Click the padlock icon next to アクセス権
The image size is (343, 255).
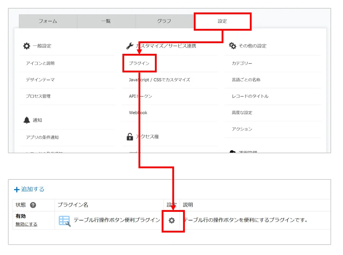click(x=130, y=137)
